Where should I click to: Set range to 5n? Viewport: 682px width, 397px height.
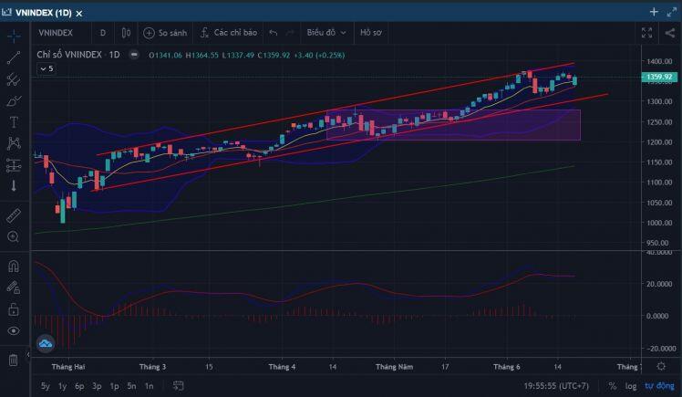[x=131, y=386]
